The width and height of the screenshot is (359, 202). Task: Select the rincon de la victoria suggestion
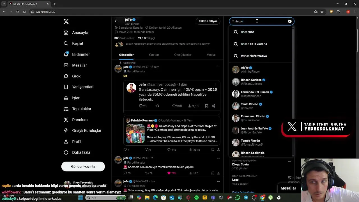click(260, 44)
